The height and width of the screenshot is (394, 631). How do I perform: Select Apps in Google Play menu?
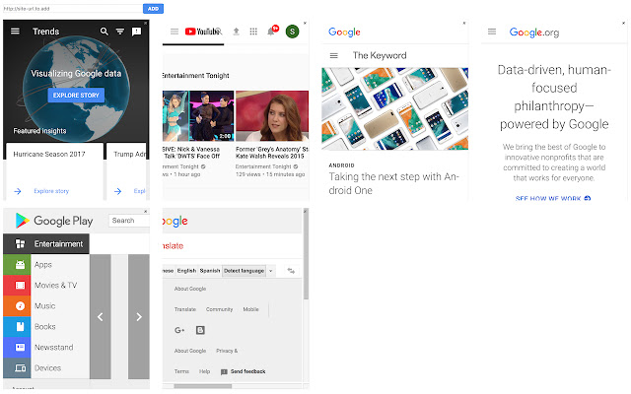(x=46, y=265)
